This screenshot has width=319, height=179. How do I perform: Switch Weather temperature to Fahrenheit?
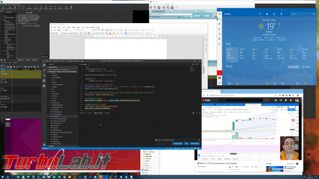point(279,27)
